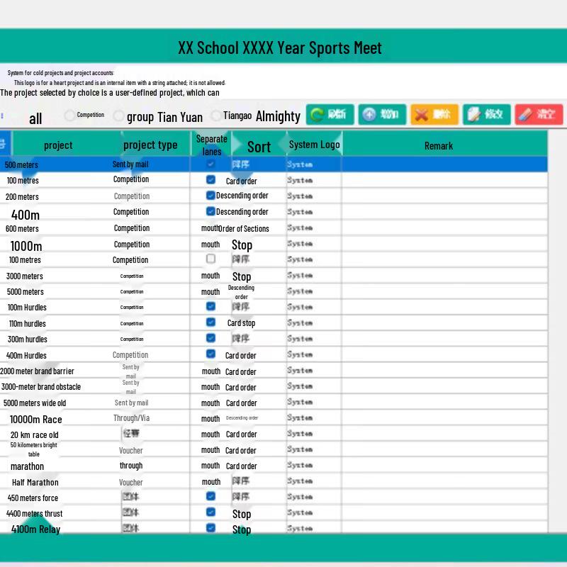The height and width of the screenshot is (567, 567).
Task: Tick the unchecked lanes checkbox in 100 metres row
Action: tap(210, 259)
